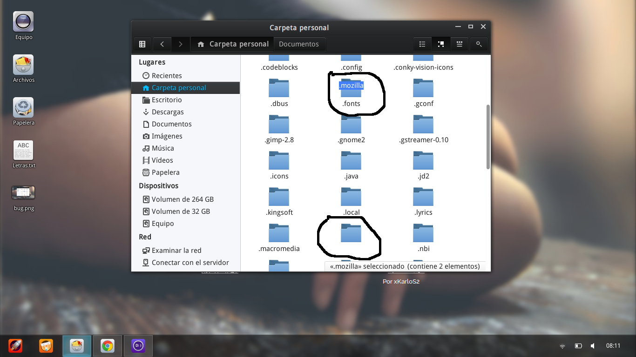Click the back arrow in the file manager toolbar
This screenshot has width=636, height=357.
pos(162,44)
